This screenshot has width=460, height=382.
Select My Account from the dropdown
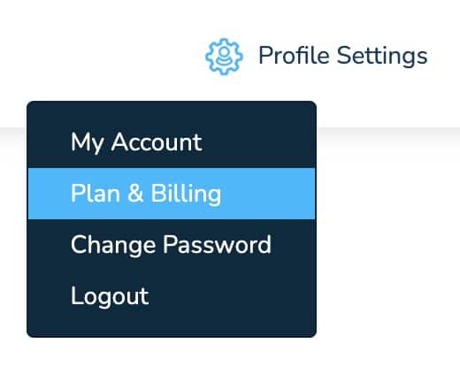click(172, 142)
